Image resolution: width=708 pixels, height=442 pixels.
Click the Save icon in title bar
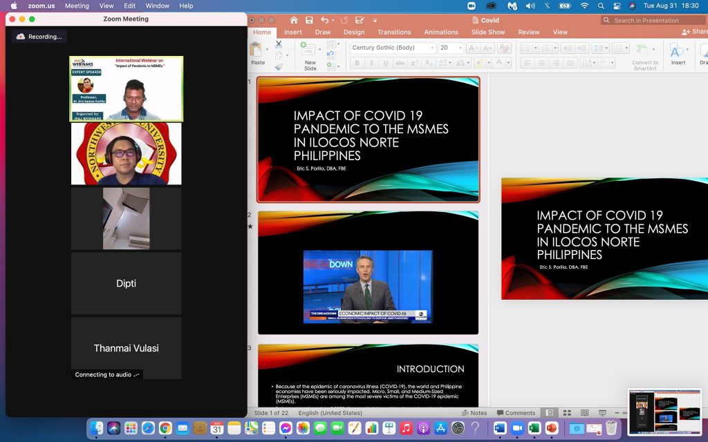click(309, 21)
